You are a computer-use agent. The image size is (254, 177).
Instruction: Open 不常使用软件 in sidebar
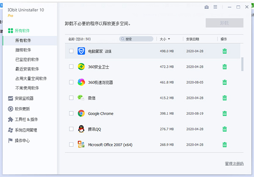27,88
